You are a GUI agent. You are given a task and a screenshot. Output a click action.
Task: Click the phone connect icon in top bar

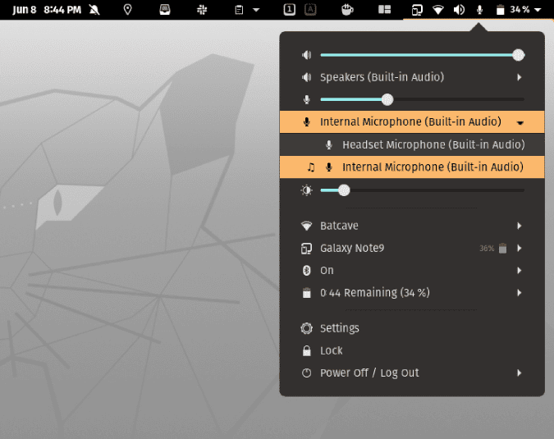[417, 10]
